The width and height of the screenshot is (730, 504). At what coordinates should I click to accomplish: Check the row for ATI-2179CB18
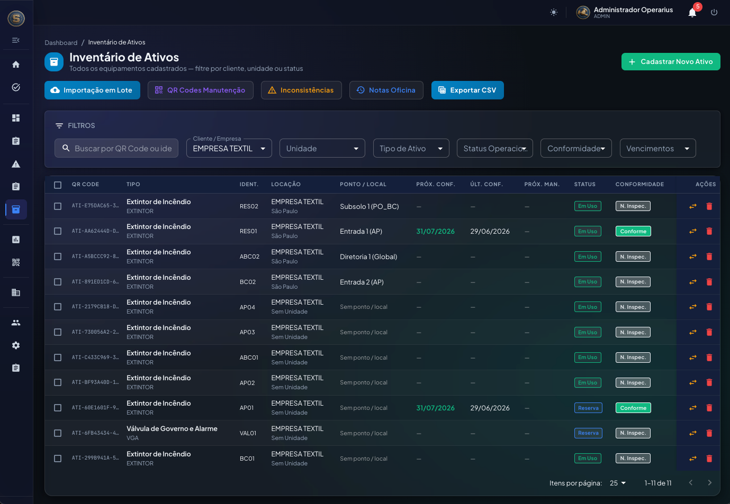point(58,307)
